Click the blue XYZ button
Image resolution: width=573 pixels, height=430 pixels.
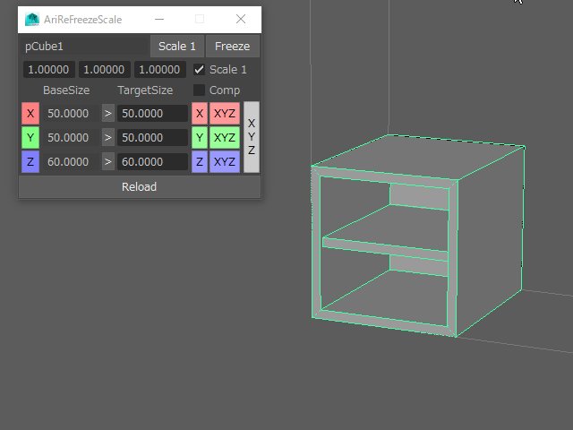coord(225,161)
